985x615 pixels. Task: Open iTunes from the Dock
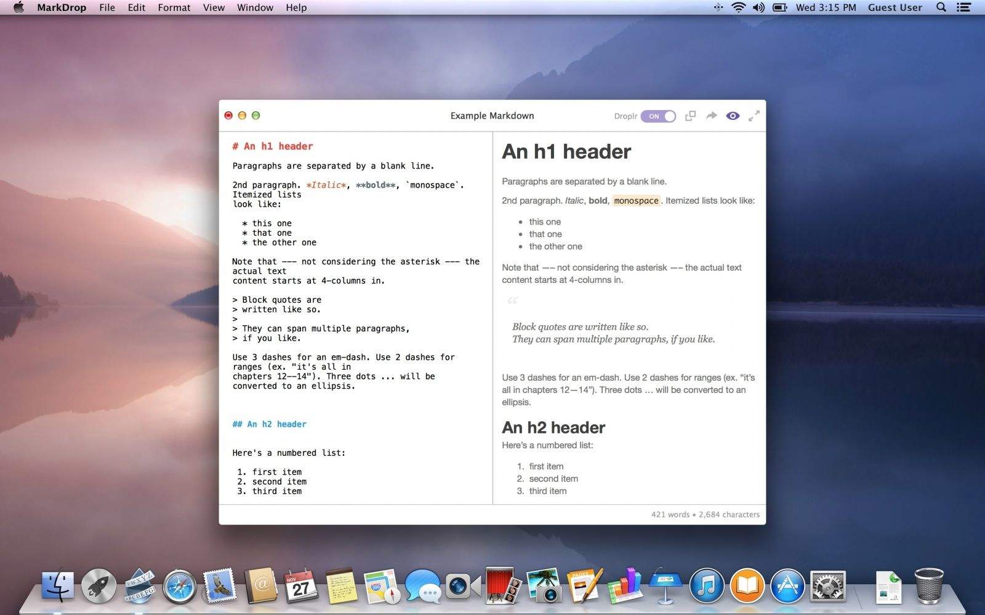pos(706,587)
